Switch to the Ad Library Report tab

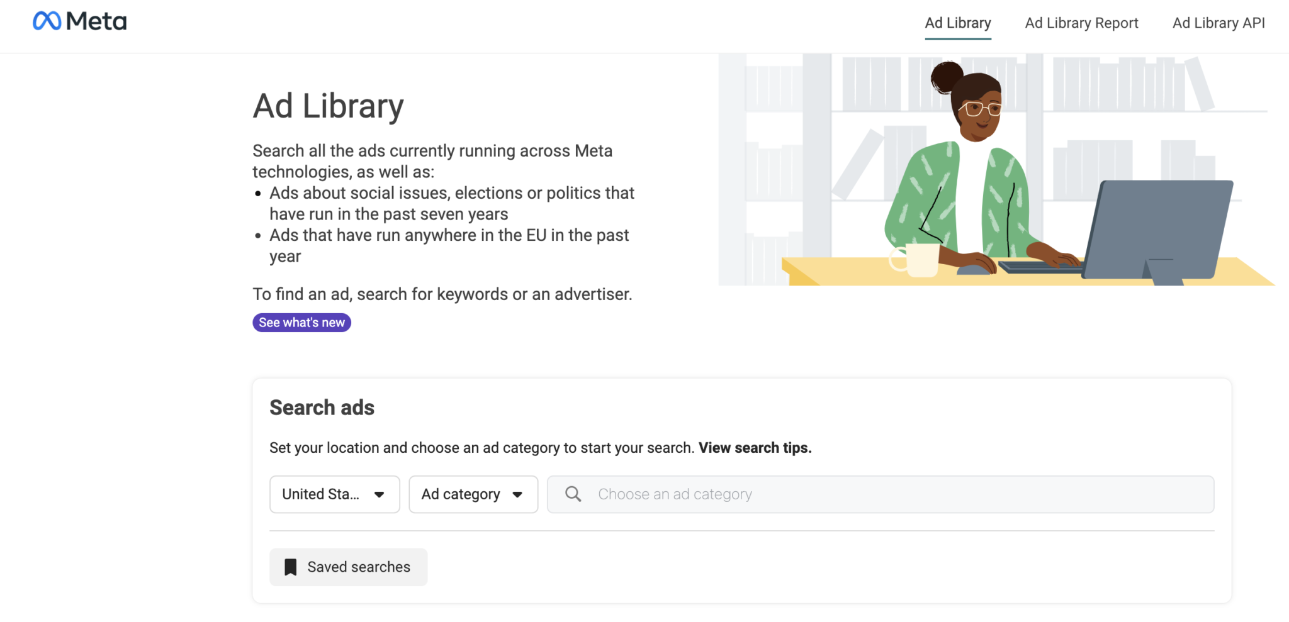pos(1081,23)
